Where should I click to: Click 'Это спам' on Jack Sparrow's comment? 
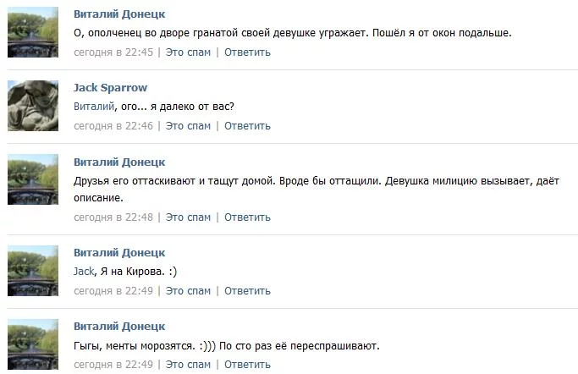coord(188,126)
